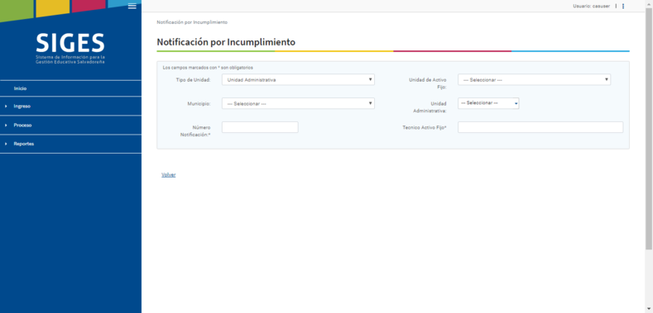
Task: Open the Unidad Administrativa dropdown
Action: [488, 103]
